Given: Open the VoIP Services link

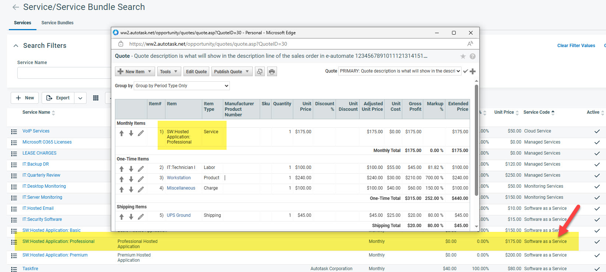Looking at the screenshot, I should 36,131.
